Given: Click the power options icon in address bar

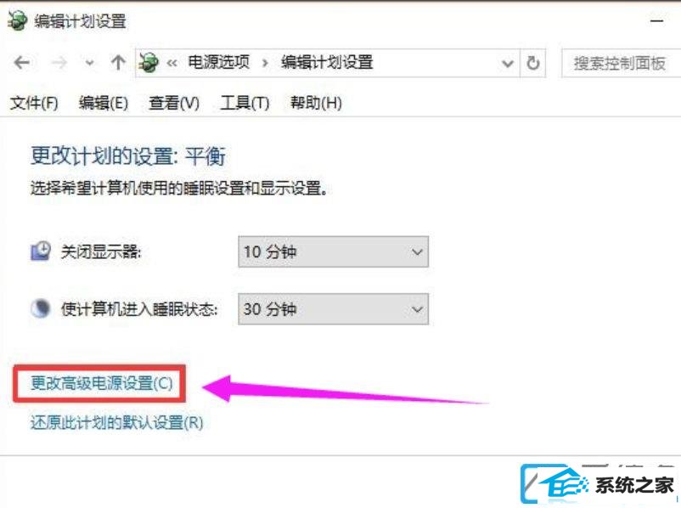Looking at the screenshot, I should coord(149,63).
